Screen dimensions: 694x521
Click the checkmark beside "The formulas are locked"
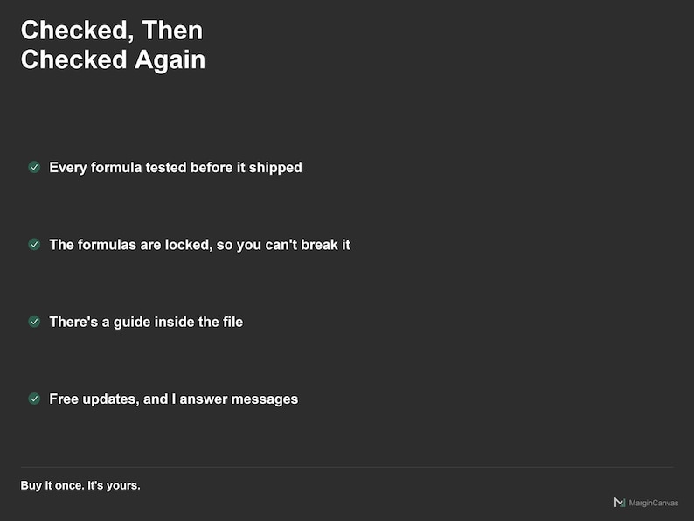pyautogui.click(x=34, y=245)
